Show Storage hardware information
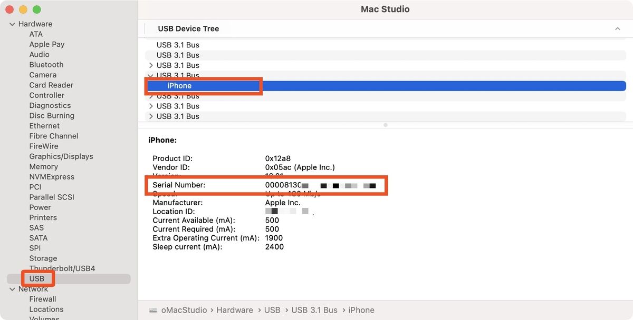Image resolution: width=633 pixels, height=320 pixels. click(x=43, y=258)
